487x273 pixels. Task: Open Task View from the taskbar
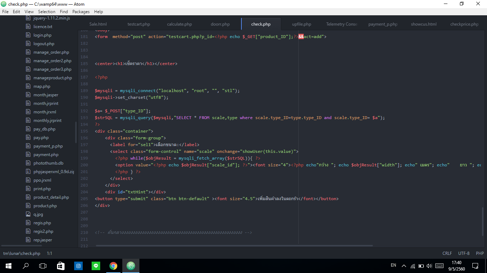(x=43, y=266)
